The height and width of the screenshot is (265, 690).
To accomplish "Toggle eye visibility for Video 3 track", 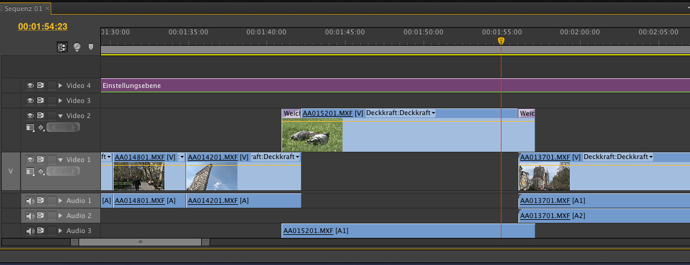I will [30, 101].
